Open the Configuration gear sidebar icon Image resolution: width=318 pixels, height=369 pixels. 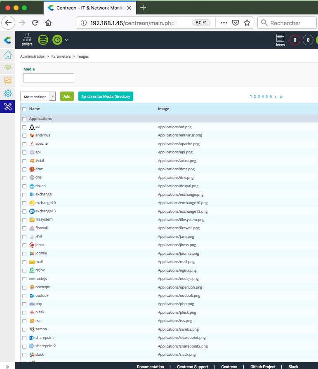click(7, 93)
